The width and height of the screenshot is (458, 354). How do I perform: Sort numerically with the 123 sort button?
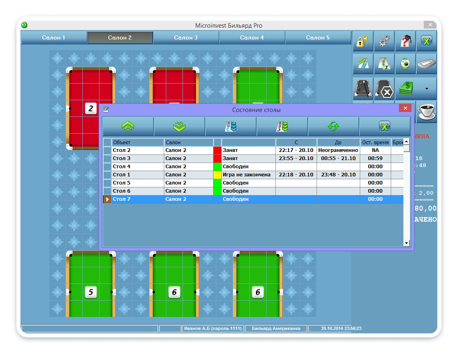coord(282,127)
